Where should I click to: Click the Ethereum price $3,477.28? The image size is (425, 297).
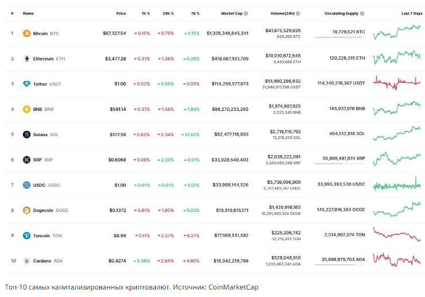115,59
